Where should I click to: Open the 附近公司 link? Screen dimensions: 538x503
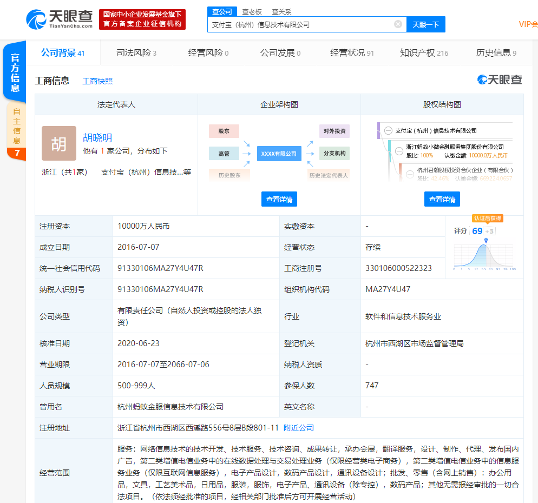[299, 428]
